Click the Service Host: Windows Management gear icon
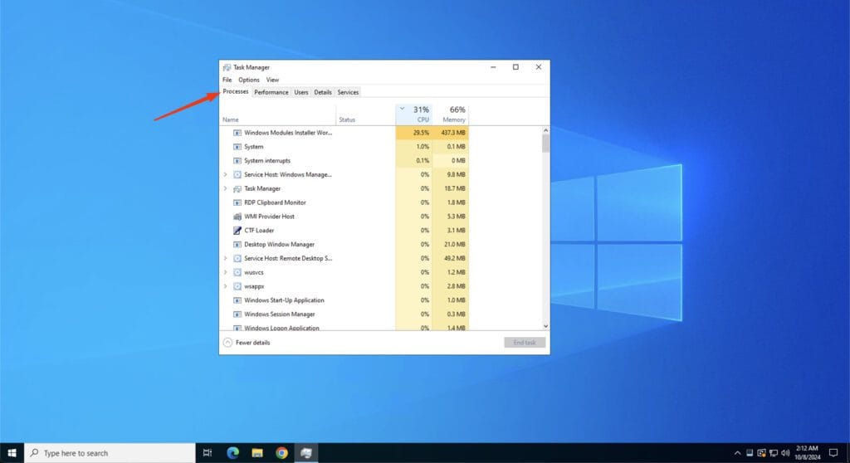 click(237, 174)
